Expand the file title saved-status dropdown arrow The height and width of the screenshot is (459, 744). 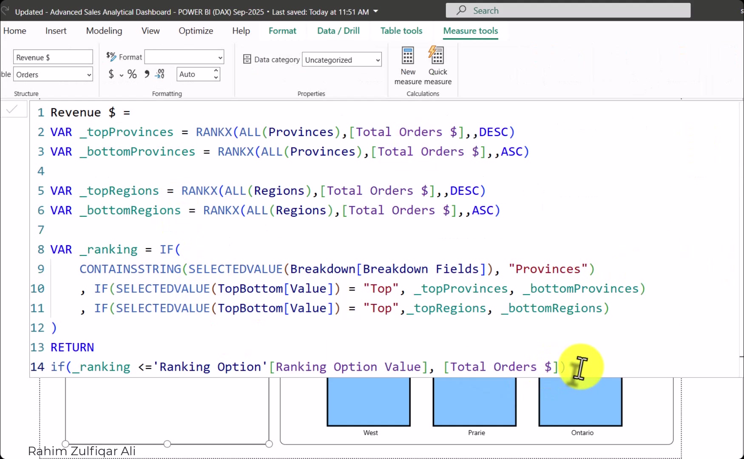click(376, 11)
